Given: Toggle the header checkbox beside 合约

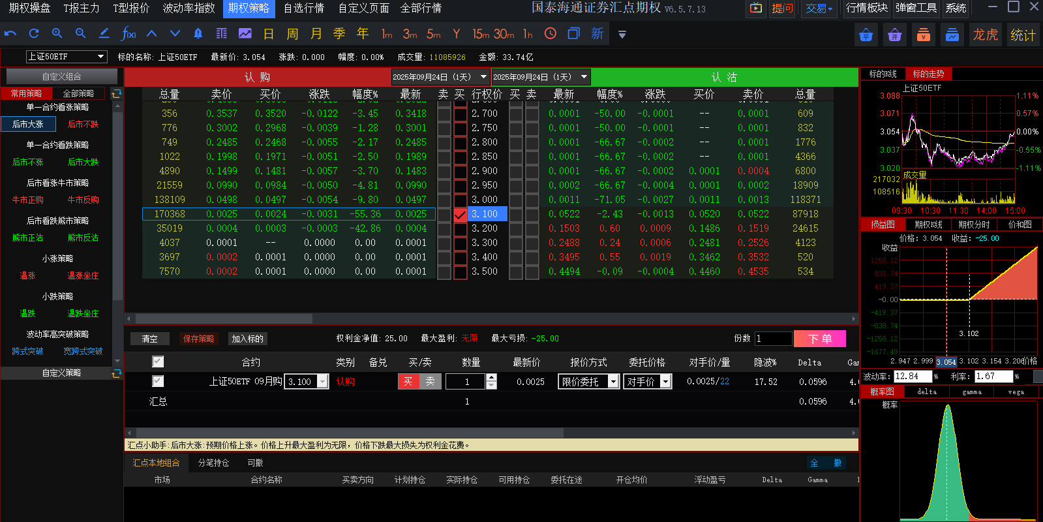Looking at the screenshot, I should (158, 361).
